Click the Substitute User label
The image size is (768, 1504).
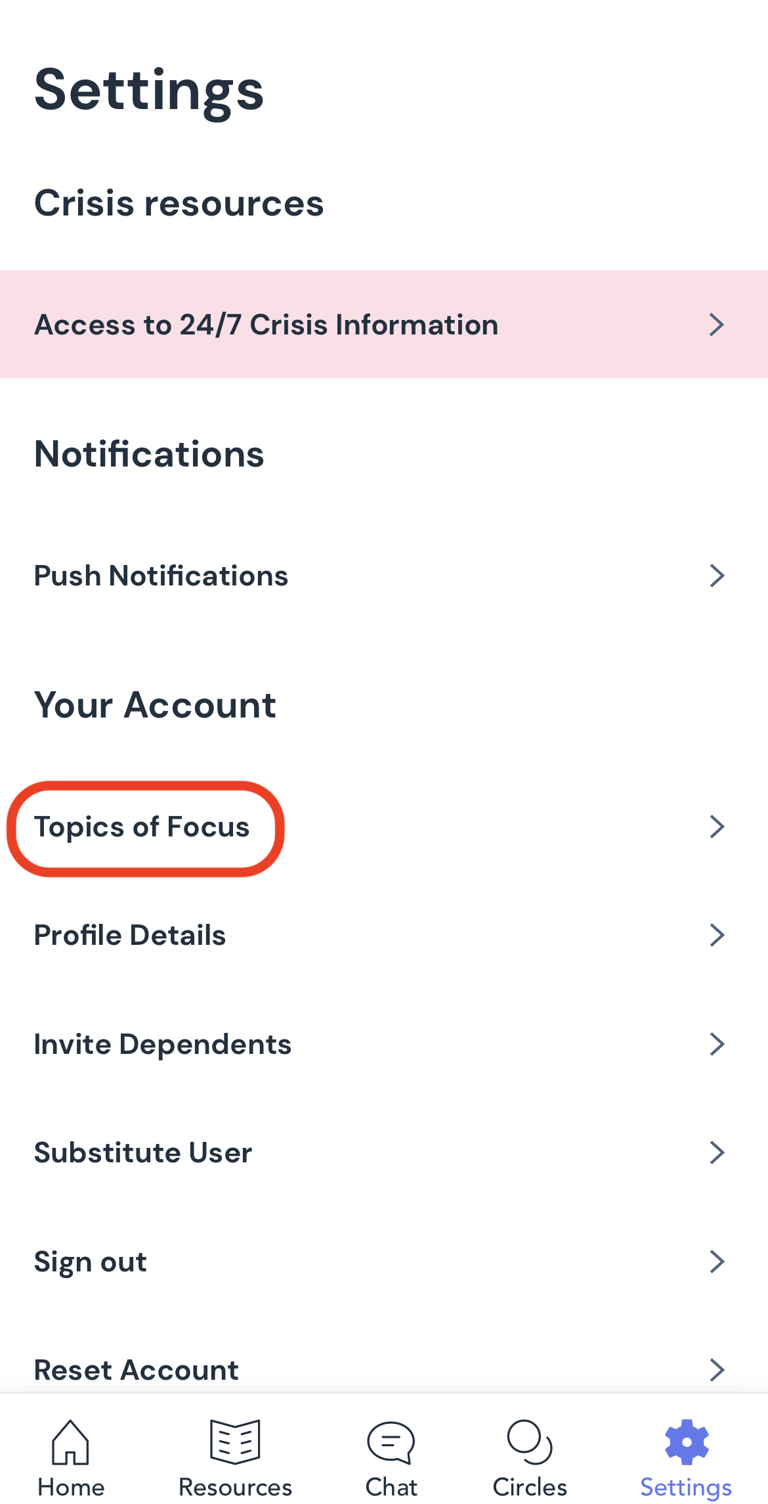click(x=143, y=1152)
